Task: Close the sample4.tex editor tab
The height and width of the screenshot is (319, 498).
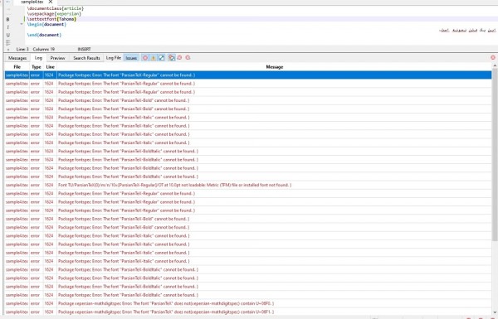Action: click(x=51, y=2)
